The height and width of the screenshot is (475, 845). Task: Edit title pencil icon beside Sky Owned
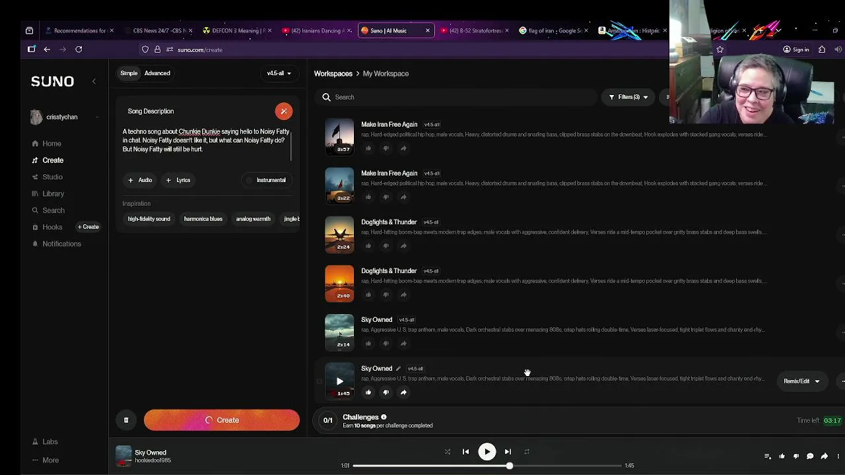pos(398,369)
